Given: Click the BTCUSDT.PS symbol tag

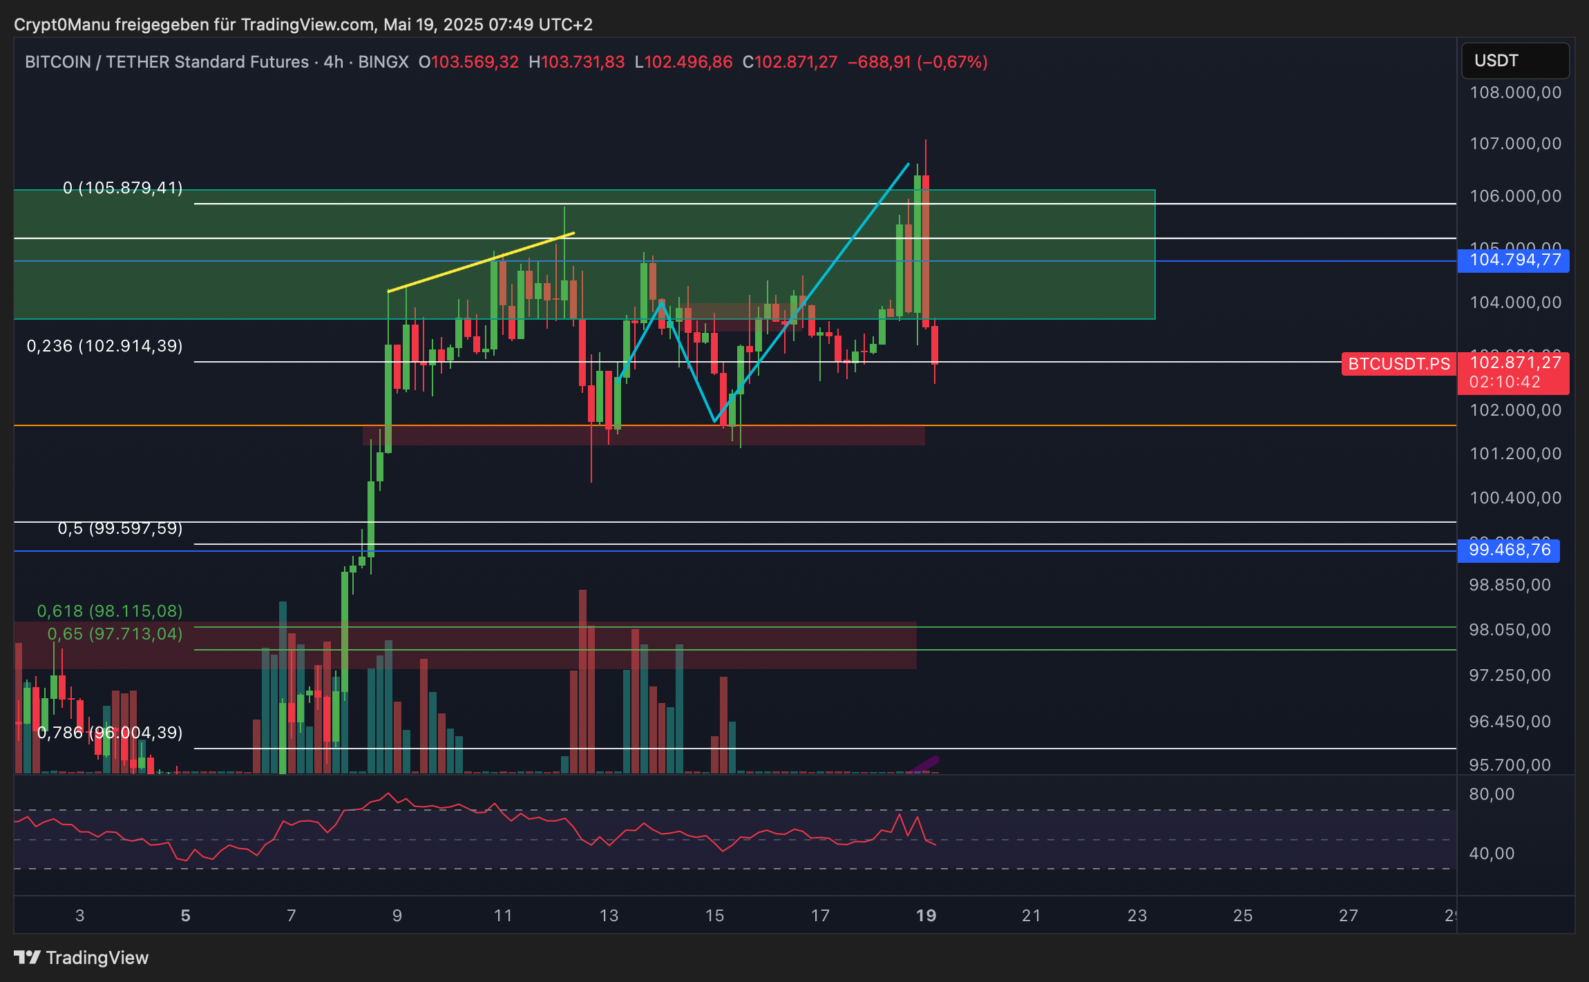Looking at the screenshot, I should click(x=1399, y=364).
